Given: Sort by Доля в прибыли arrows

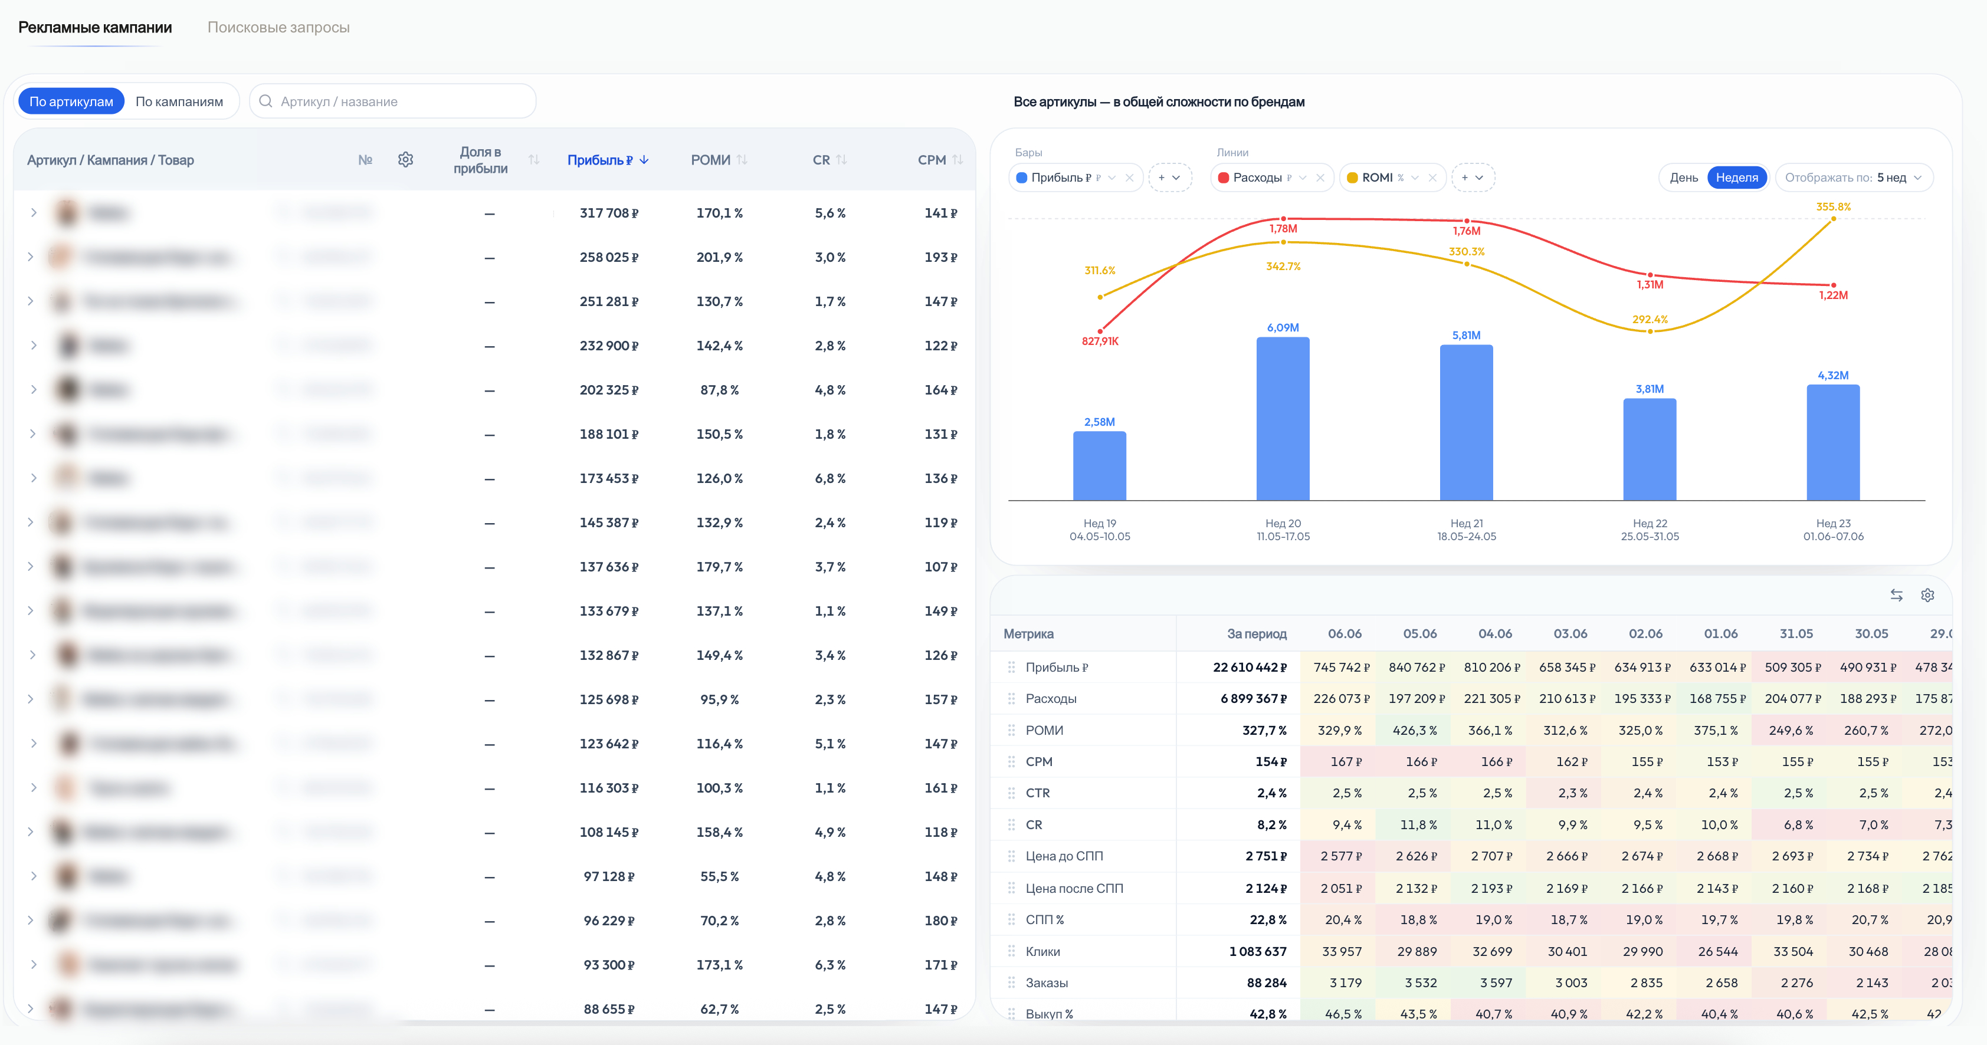Looking at the screenshot, I should (534, 160).
